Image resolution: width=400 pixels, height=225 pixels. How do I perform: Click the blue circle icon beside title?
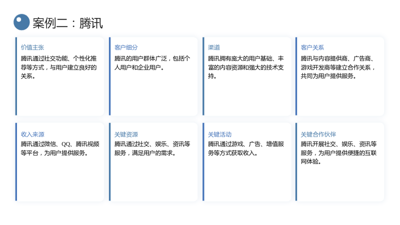click(x=21, y=22)
